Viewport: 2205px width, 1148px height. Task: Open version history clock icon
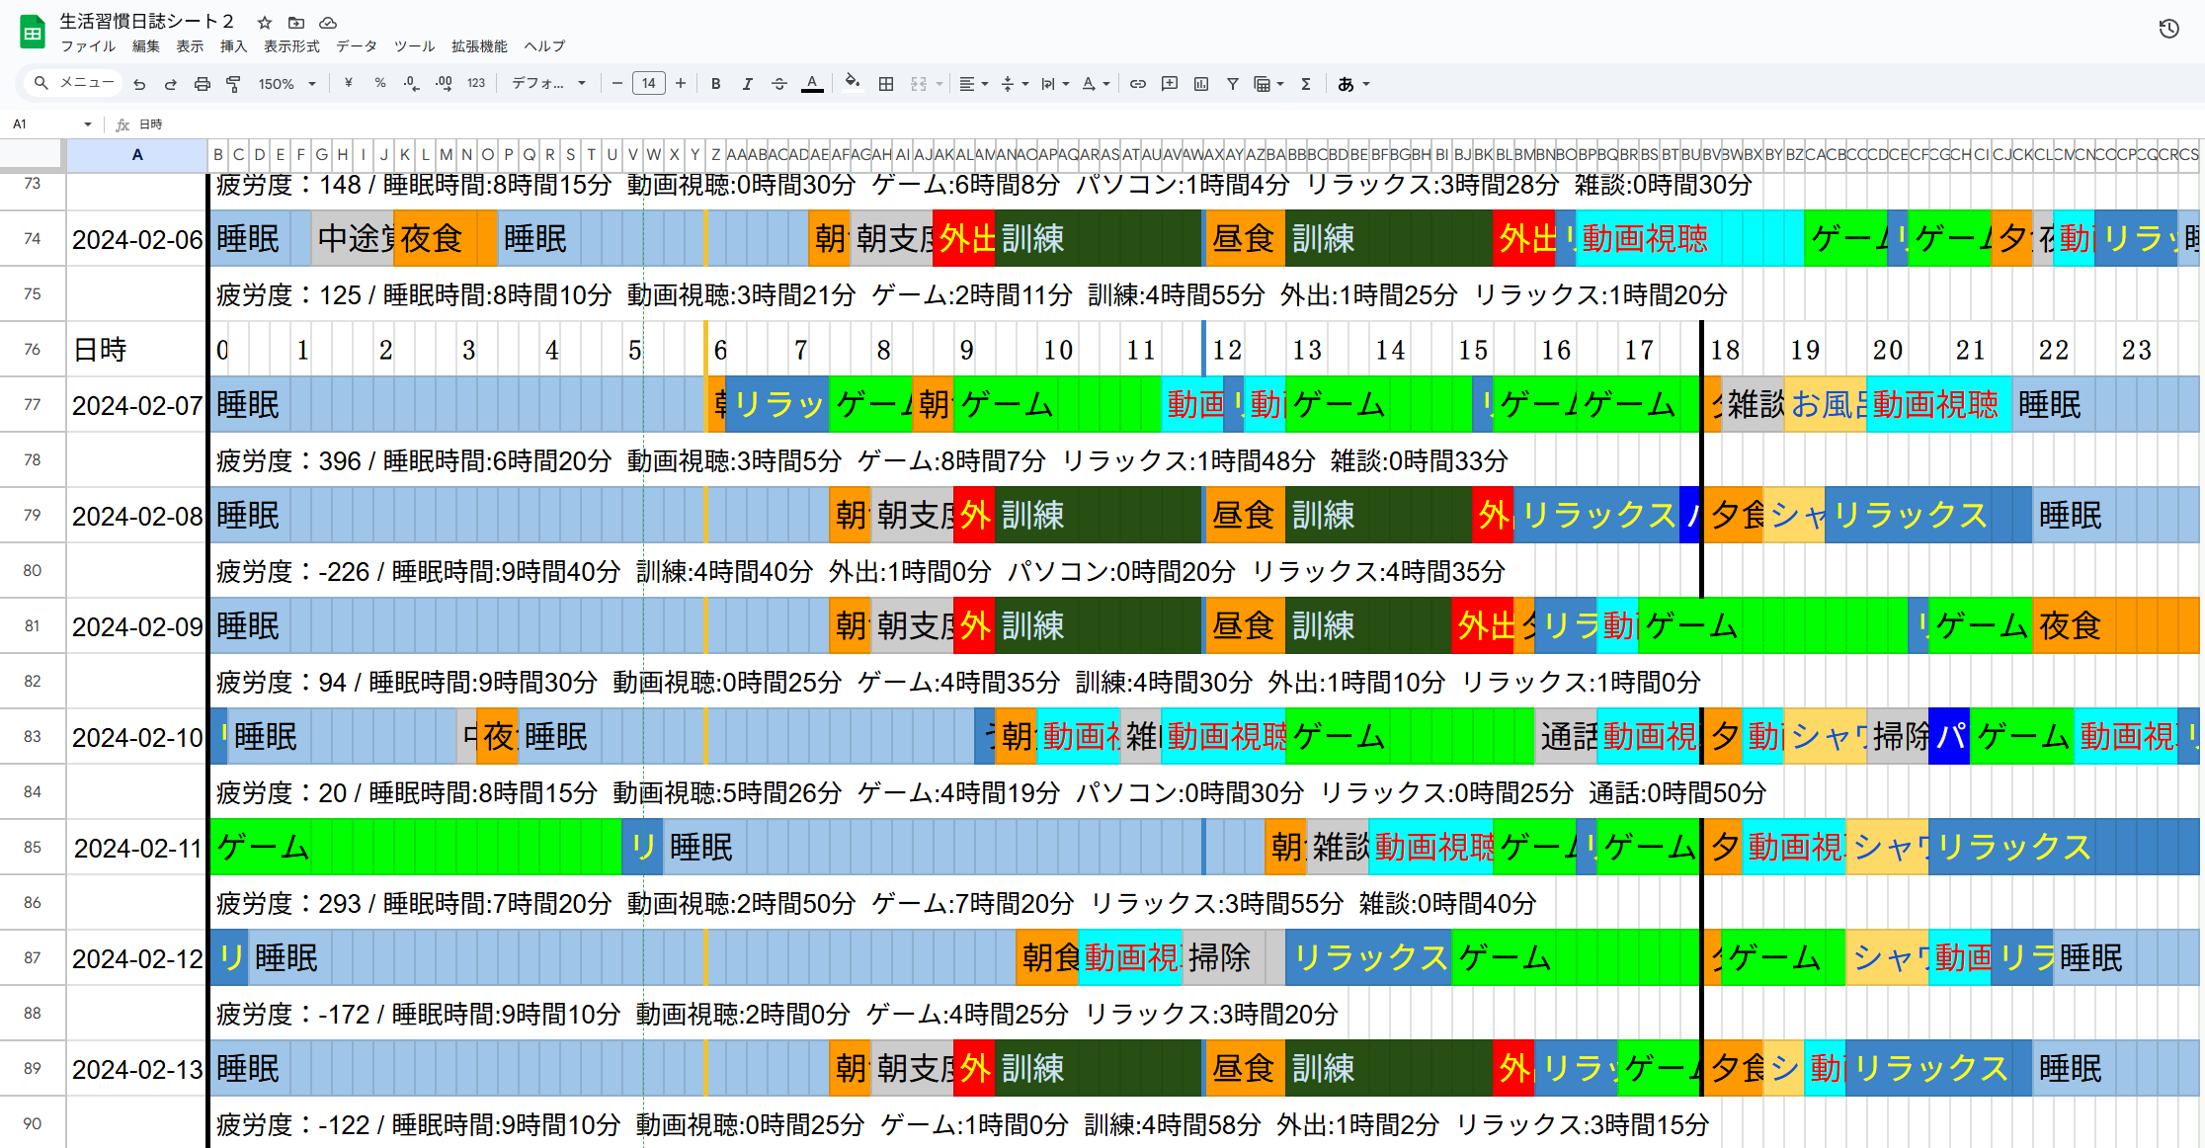2168,29
